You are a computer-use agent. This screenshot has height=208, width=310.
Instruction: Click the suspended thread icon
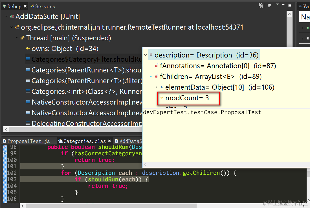pyautogui.click(x=22, y=37)
